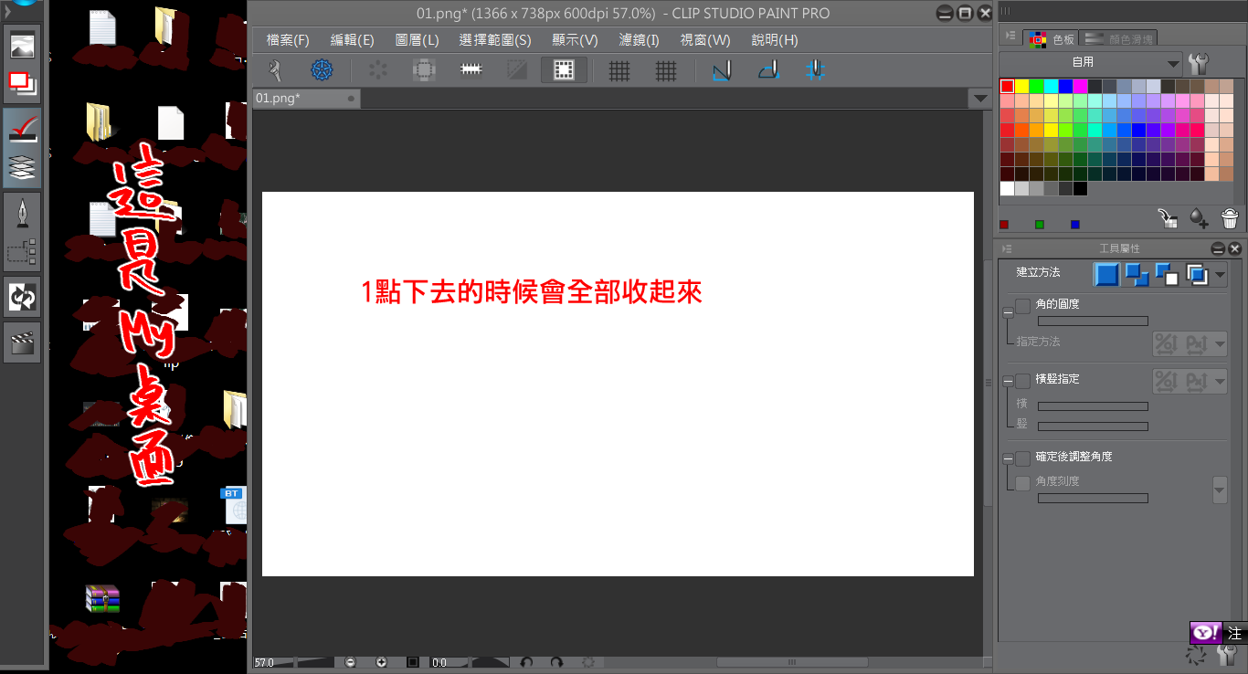
Task: Open the 圖層(L) menu
Action: [418, 40]
